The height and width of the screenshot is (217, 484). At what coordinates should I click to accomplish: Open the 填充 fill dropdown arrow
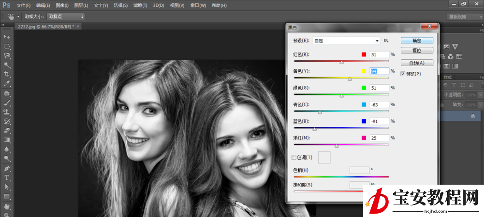[x=481, y=105]
